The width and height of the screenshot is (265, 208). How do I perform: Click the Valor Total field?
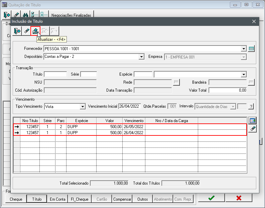[228, 90]
